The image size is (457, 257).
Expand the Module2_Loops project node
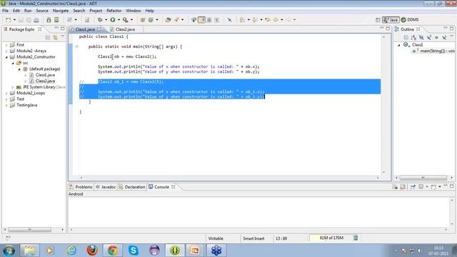coord(6,94)
